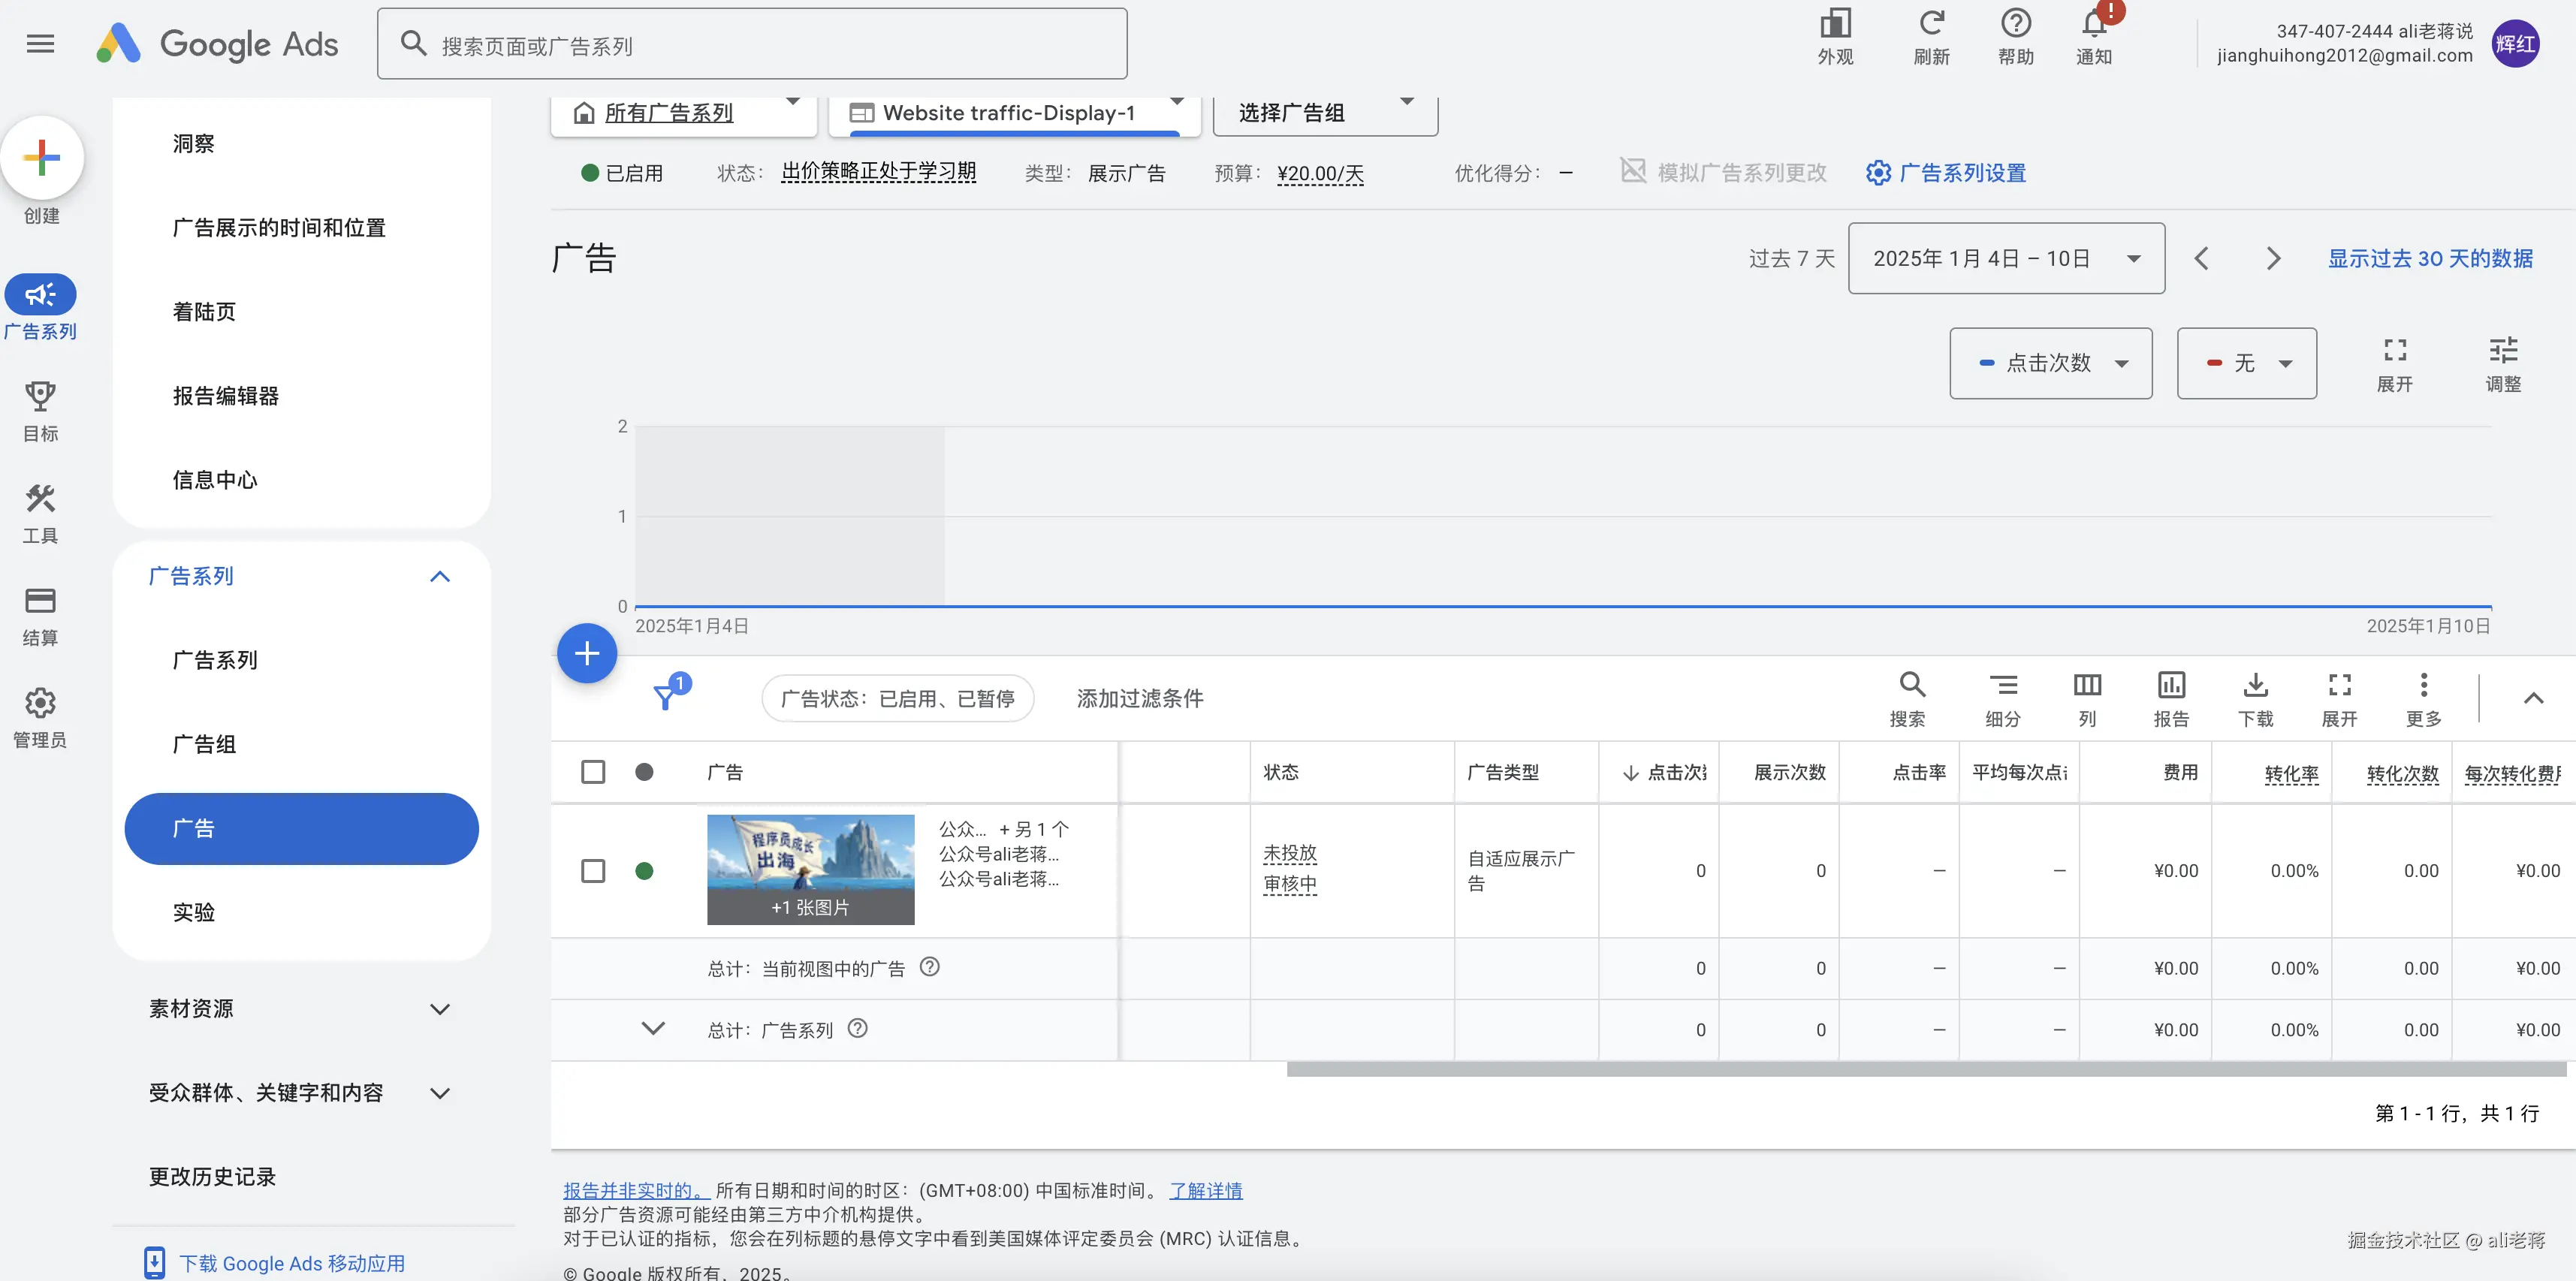Open 着陆页 in the sidebar menu

pyautogui.click(x=205, y=312)
